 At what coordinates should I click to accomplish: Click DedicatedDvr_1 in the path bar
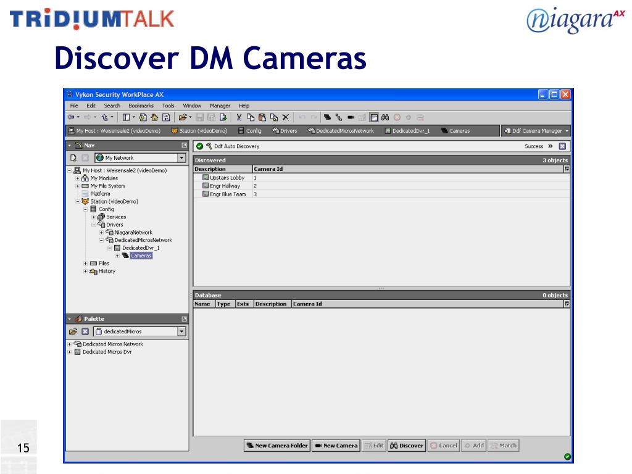[407, 131]
